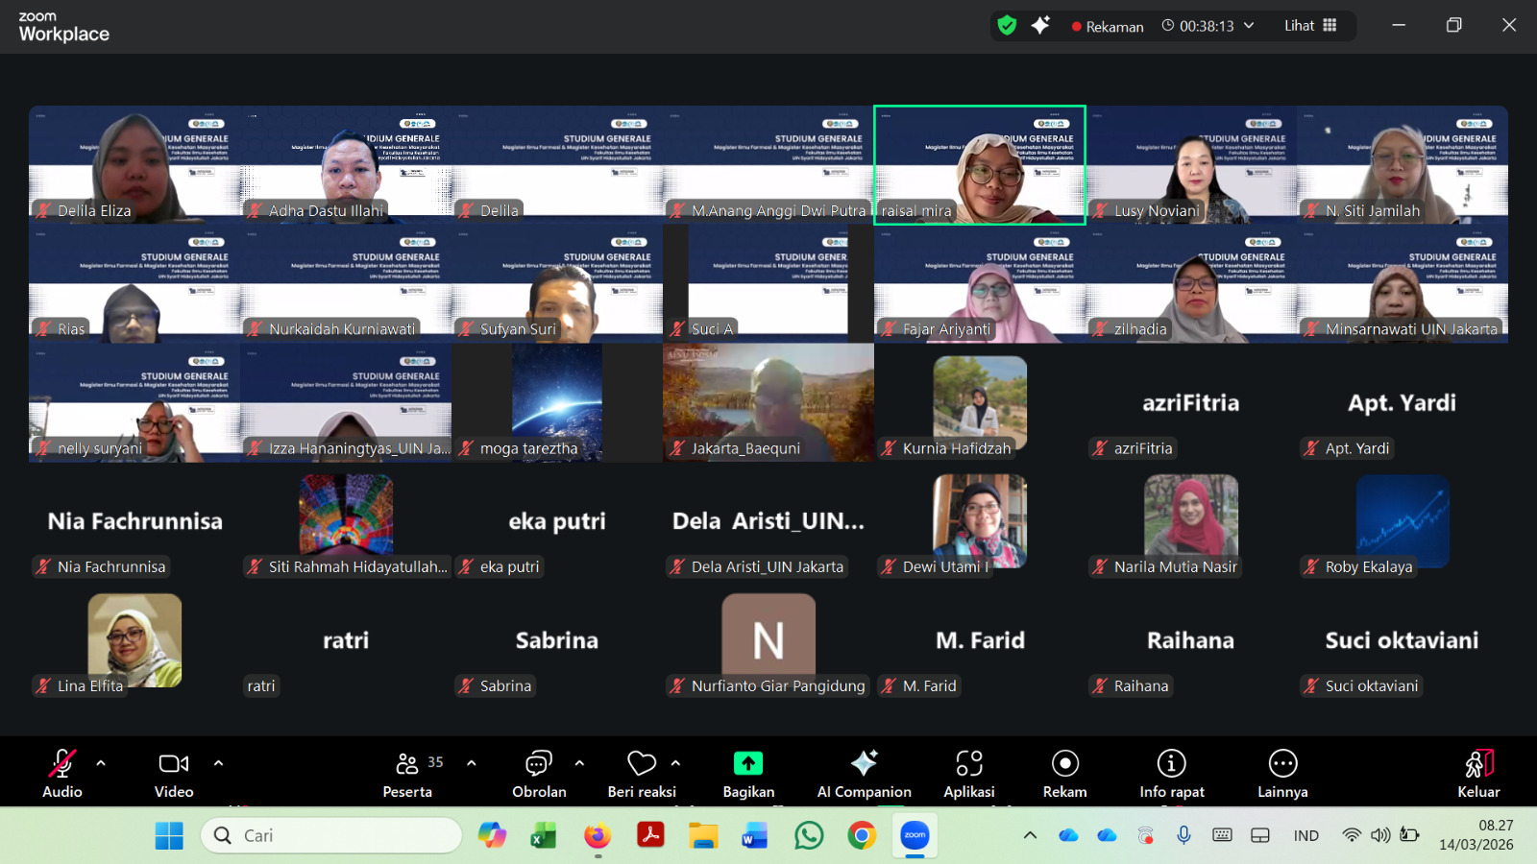
Task: Expand the Audio options arrow
Action: click(101, 763)
